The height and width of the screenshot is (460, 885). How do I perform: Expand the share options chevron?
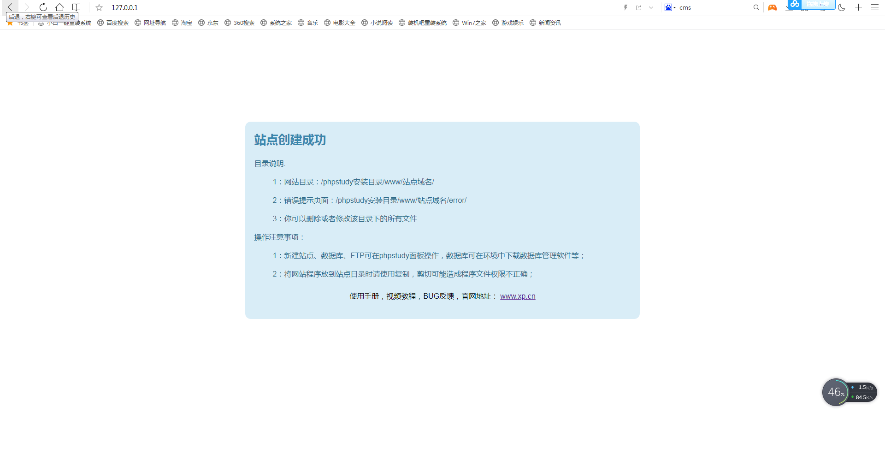pos(651,7)
